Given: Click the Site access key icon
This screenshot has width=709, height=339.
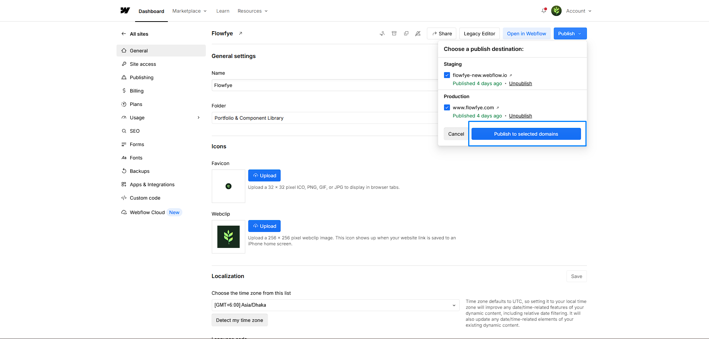Looking at the screenshot, I should 124,64.
